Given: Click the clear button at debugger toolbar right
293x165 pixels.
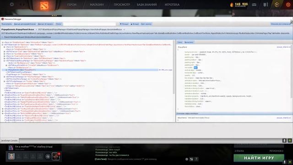Looking at the screenshot, I should (x=281, y=24).
